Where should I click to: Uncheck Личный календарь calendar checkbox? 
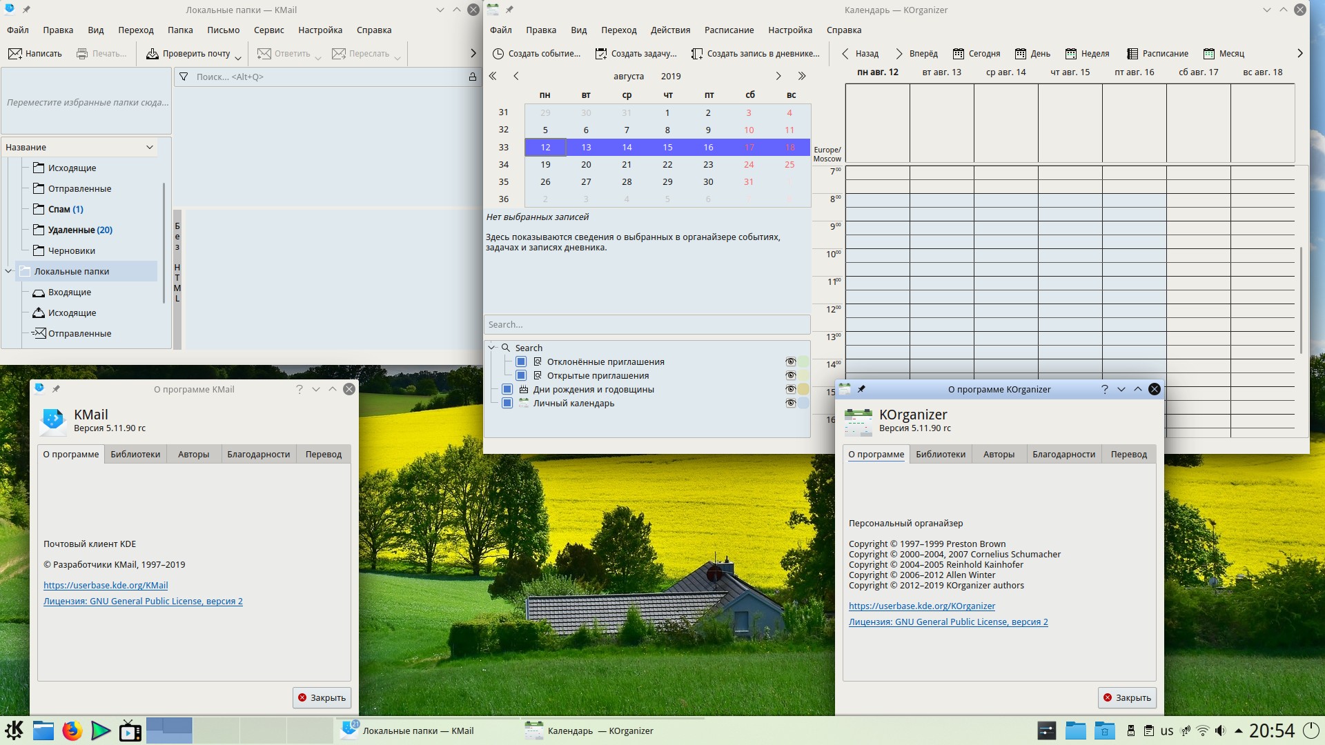click(x=507, y=404)
